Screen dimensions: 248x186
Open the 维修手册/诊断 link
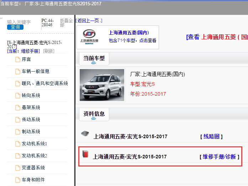(x=220, y=157)
